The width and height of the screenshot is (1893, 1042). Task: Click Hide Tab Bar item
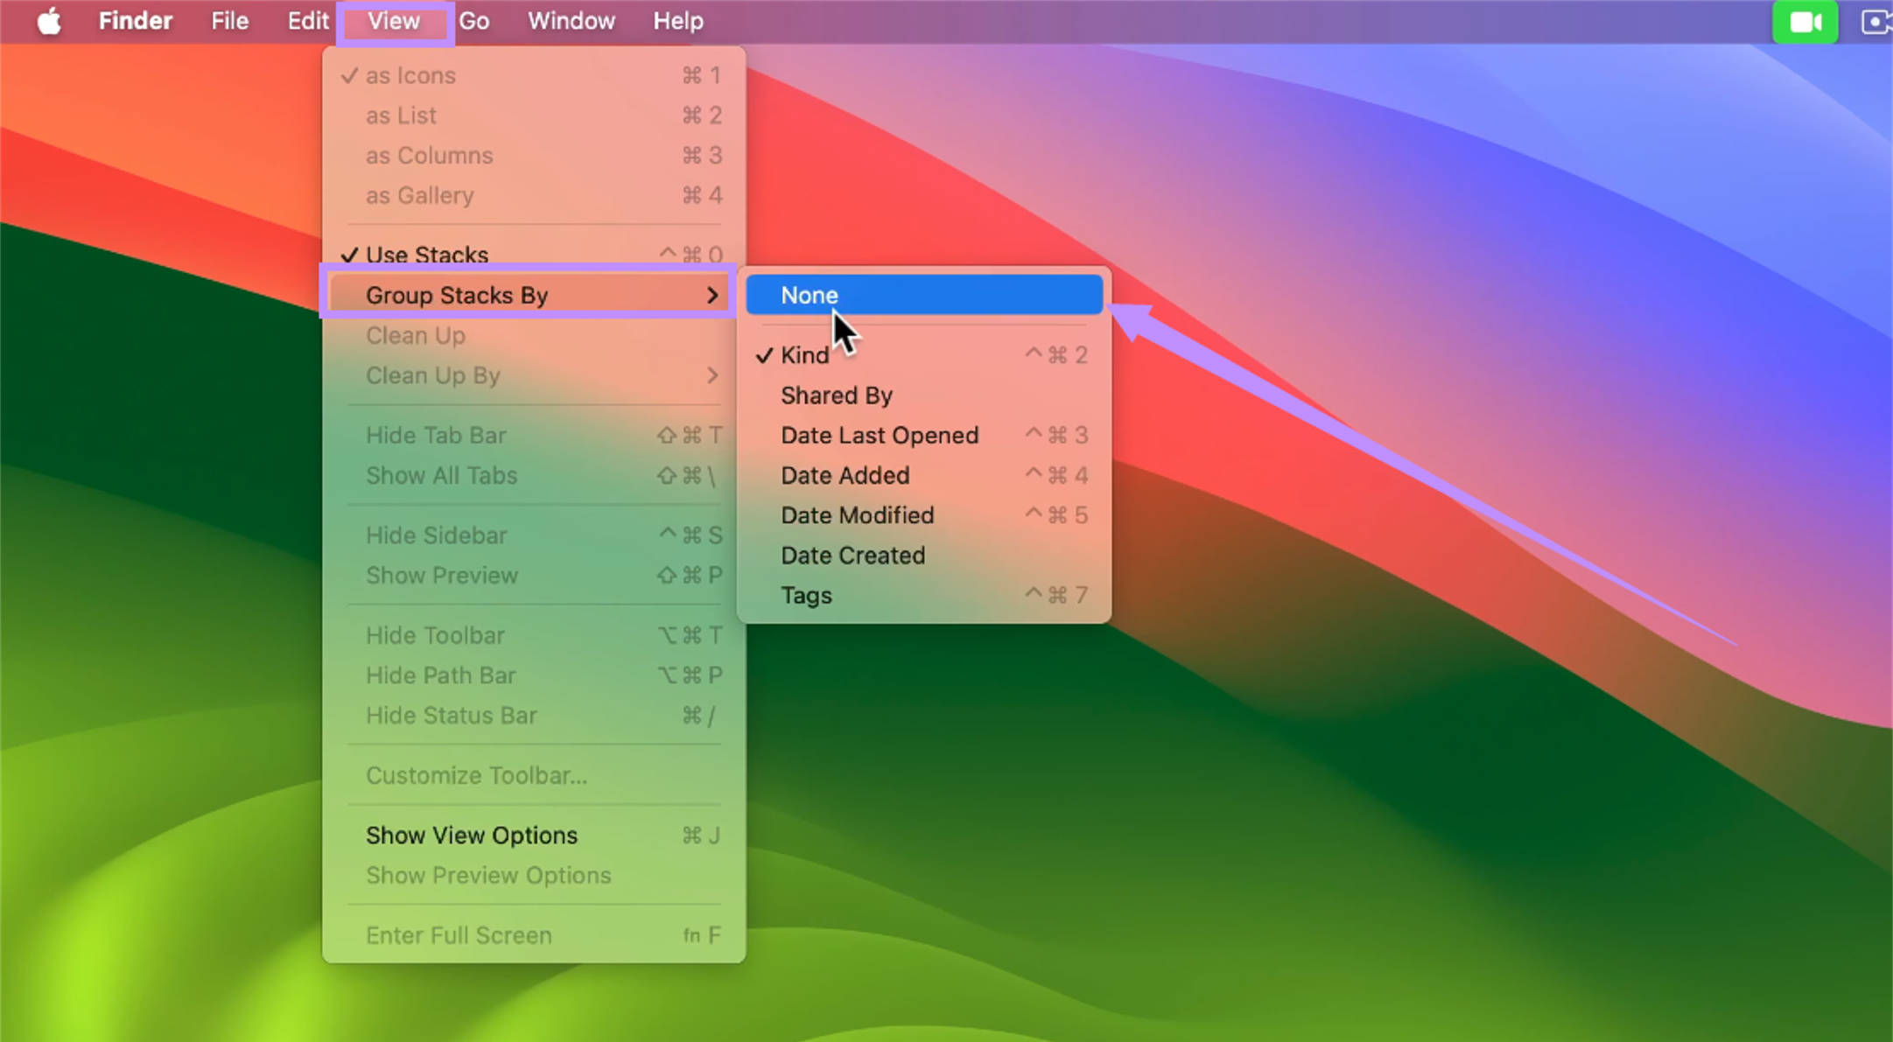534,435
